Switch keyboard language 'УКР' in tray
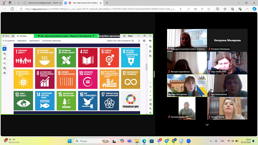The height and width of the screenshot is (145, 258). pyautogui.click(x=223, y=141)
